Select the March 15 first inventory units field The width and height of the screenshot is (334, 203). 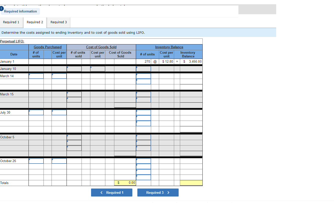coord(144,94)
